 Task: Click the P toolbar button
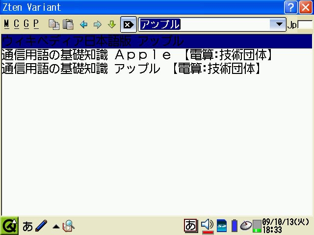pyautogui.click(x=36, y=24)
